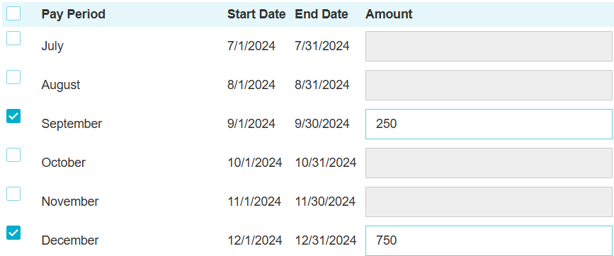Click the disabled October amount field

pos(489,163)
